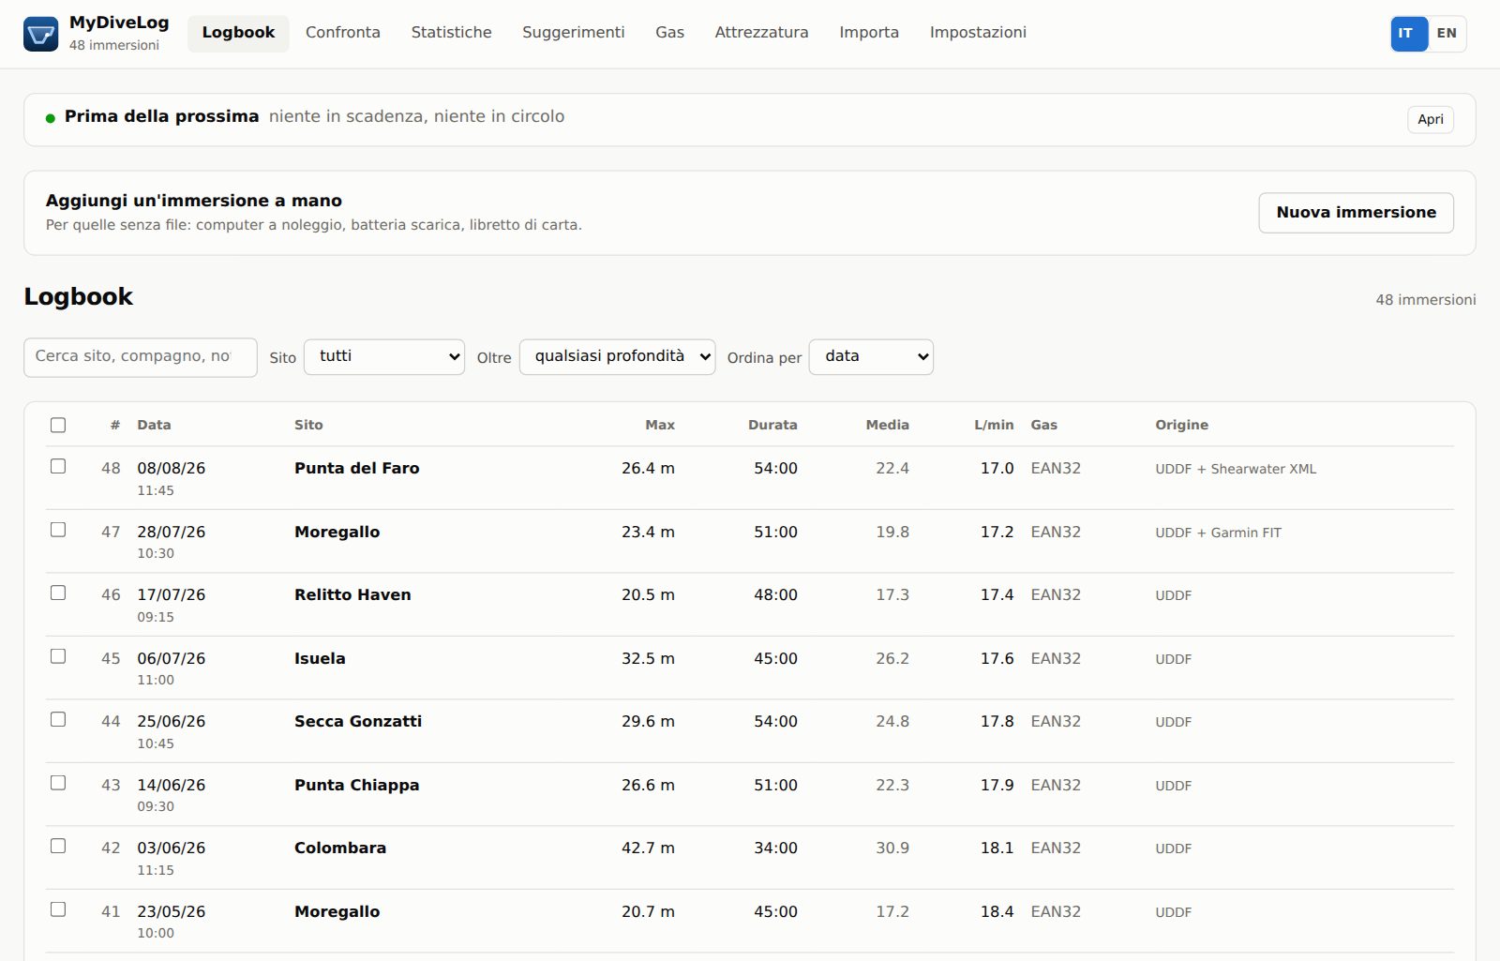Switch to the Confronta tab
The width and height of the screenshot is (1500, 961).
(x=343, y=33)
